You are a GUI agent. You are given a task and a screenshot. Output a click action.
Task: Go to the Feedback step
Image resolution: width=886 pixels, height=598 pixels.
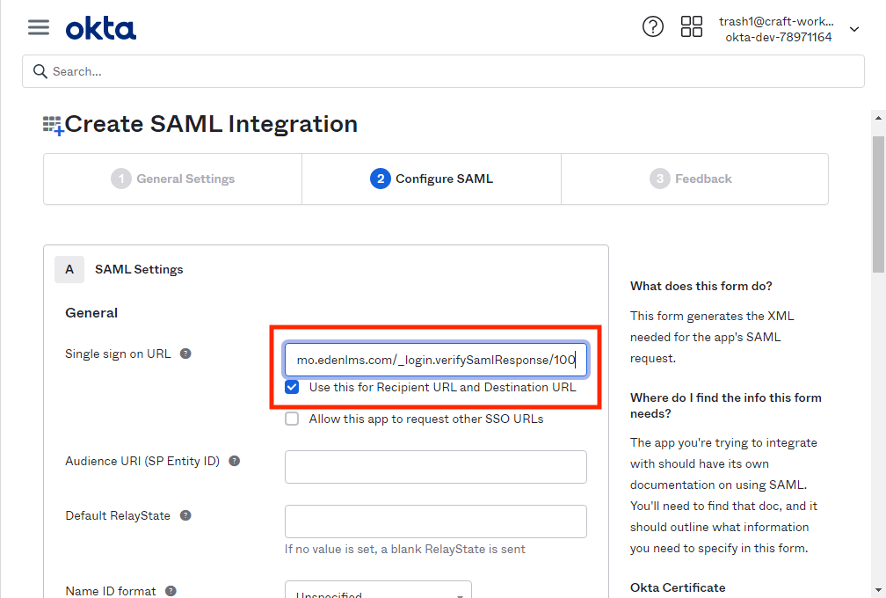pyautogui.click(x=695, y=179)
